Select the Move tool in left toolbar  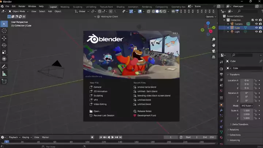[4, 38]
